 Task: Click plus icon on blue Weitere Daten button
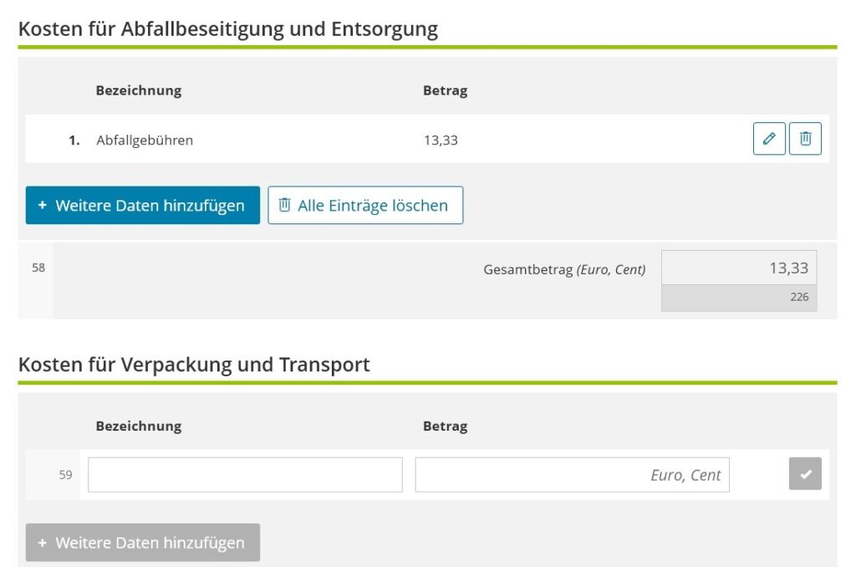(43, 205)
